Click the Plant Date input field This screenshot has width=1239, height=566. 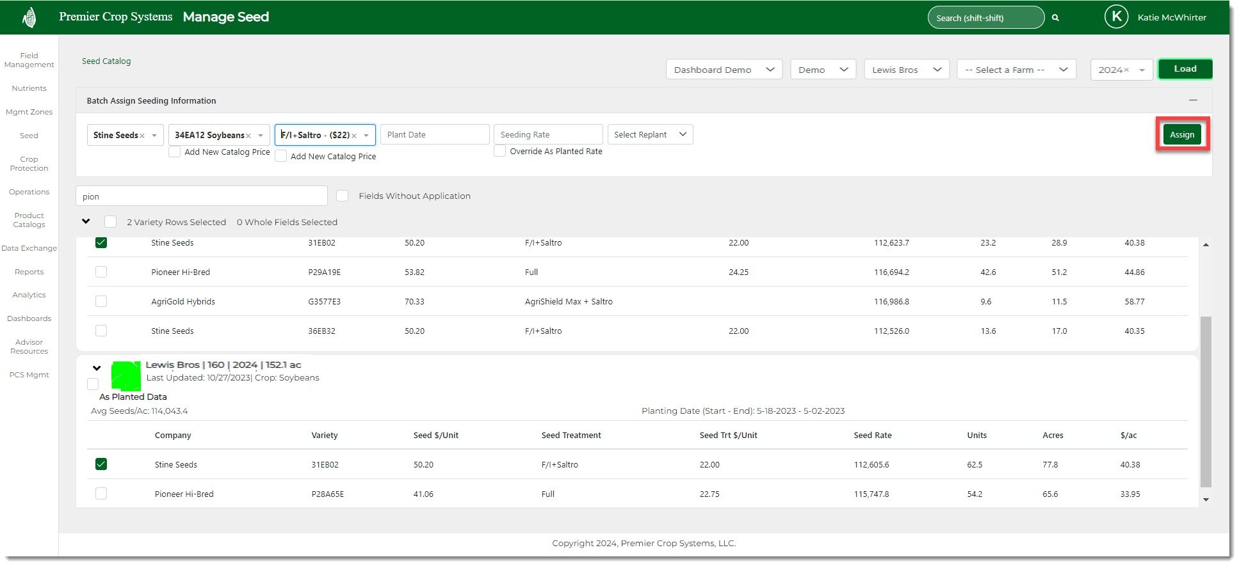pos(435,134)
